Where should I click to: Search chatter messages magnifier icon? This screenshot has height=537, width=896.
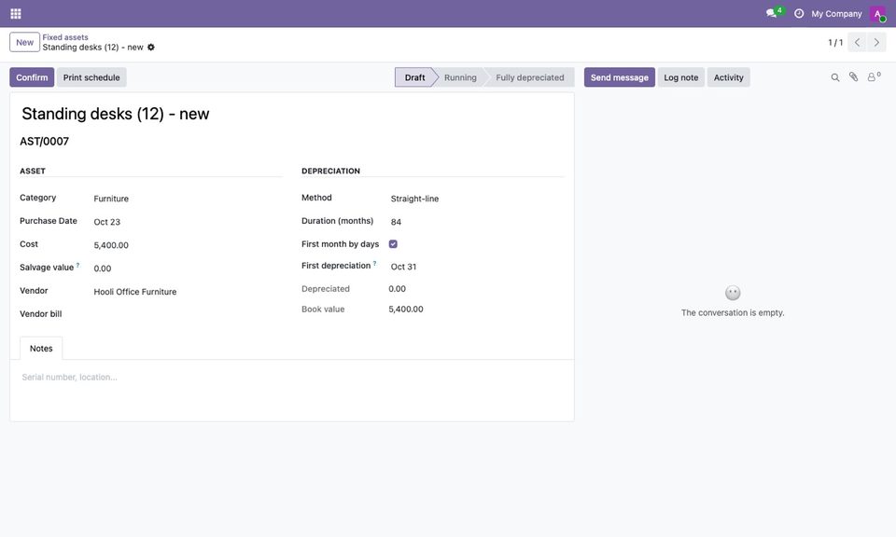(x=834, y=77)
